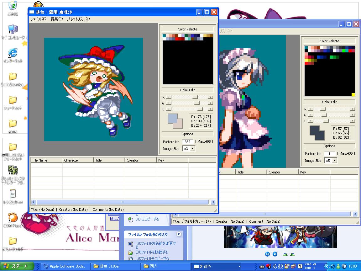Click the R slider thumb in front window

pyautogui.click(x=195, y=97)
